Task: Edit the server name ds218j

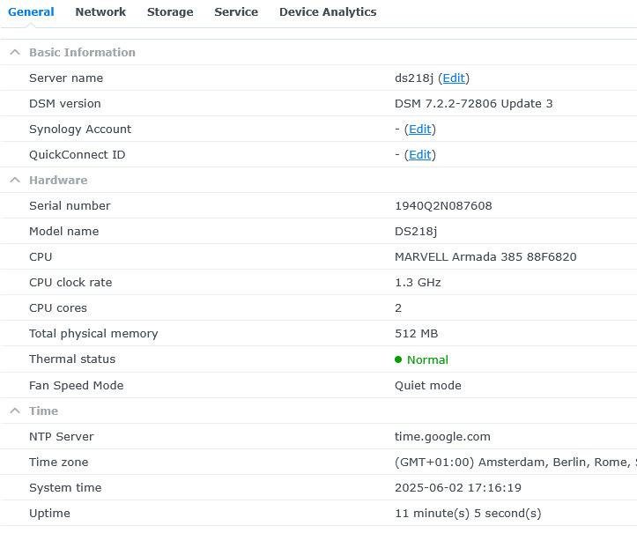Action: click(454, 78)
